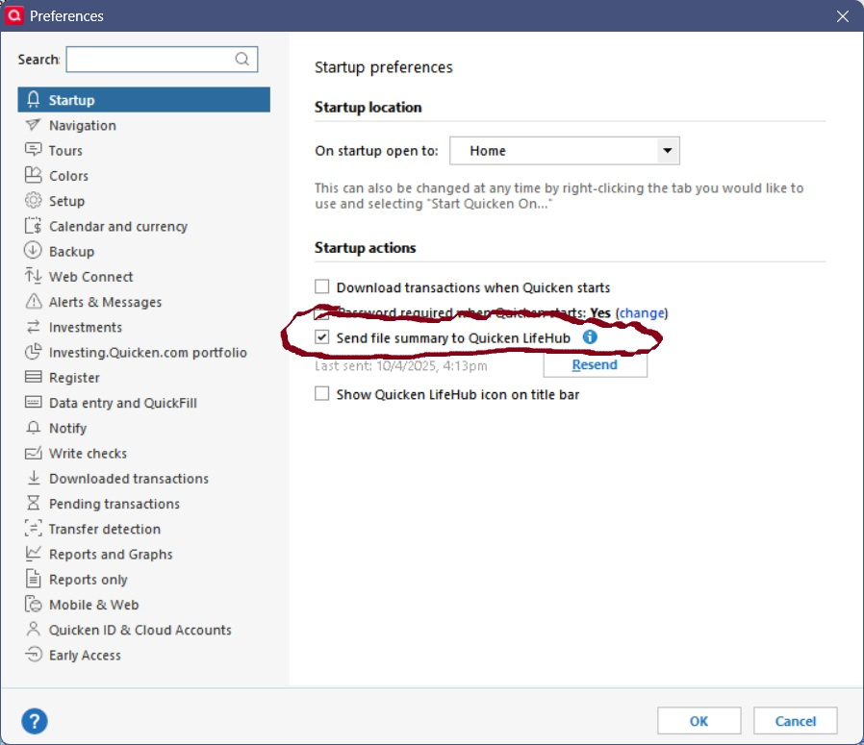Click the Alerts & Messages warning icon
Viewport: 864px width, 745px height.
click(x=33, y=301)
